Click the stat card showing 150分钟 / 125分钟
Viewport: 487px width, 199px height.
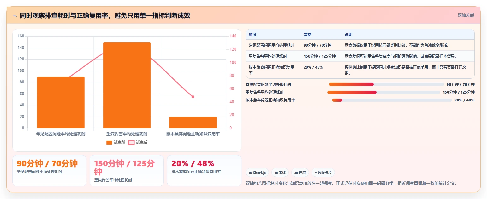pos(127,171)
